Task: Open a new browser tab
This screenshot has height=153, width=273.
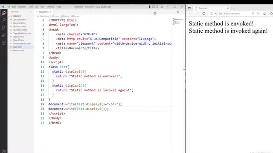Action: (x=233, y=8)
